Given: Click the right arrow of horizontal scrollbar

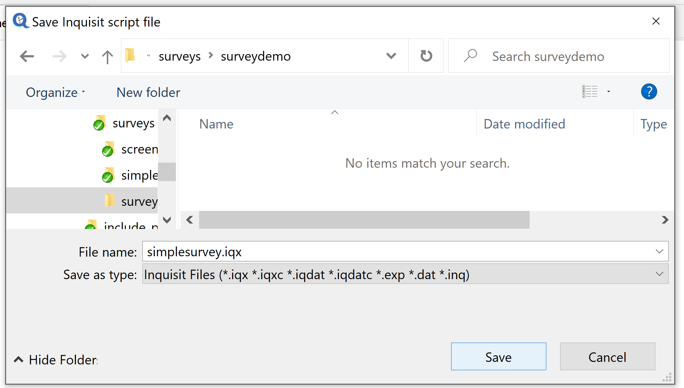Looking at the screenshot, I should coord(665,220).
